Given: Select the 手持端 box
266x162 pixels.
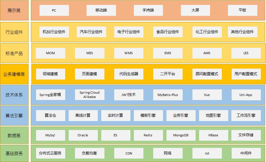Looking at the screenshot, I should (148, 10).
